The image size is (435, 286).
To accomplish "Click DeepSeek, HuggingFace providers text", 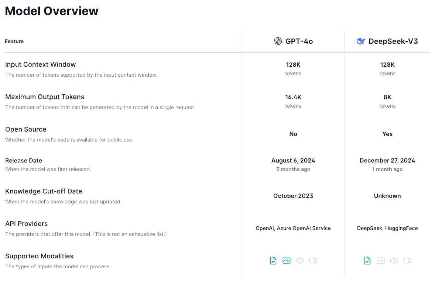I will [x=387, y=228].
